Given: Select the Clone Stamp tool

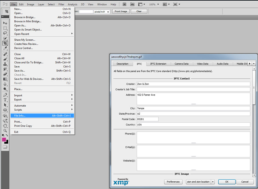Looking at the screenshot, I should click(5, 64).
